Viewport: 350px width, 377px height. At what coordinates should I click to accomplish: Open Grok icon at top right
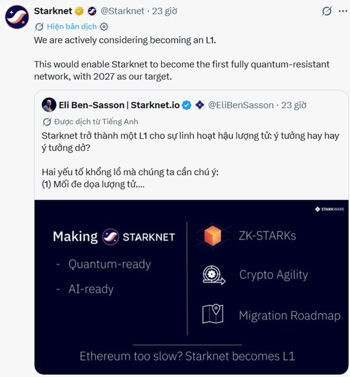pyautogui.click(x=327, y=11)
